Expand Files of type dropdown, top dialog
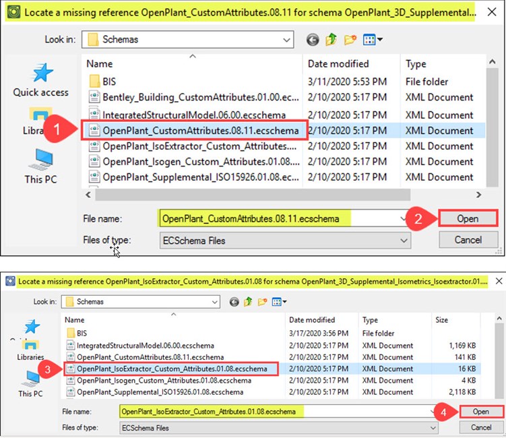506x438 pixels. point(404,241)
